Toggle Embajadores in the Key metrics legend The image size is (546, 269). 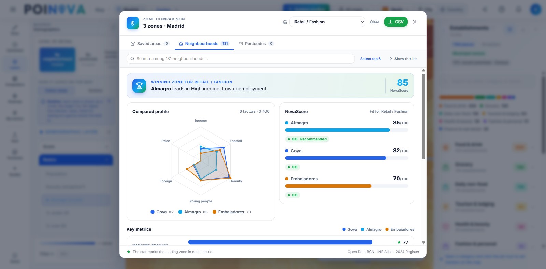400,229
